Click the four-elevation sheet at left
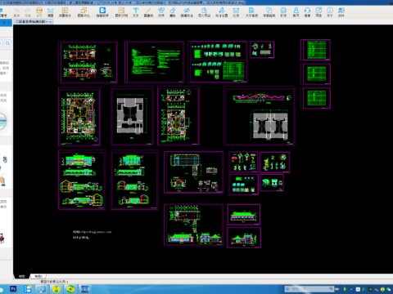Image resolution: width=393 pixels, height=294 pixels. pos(82,180)
